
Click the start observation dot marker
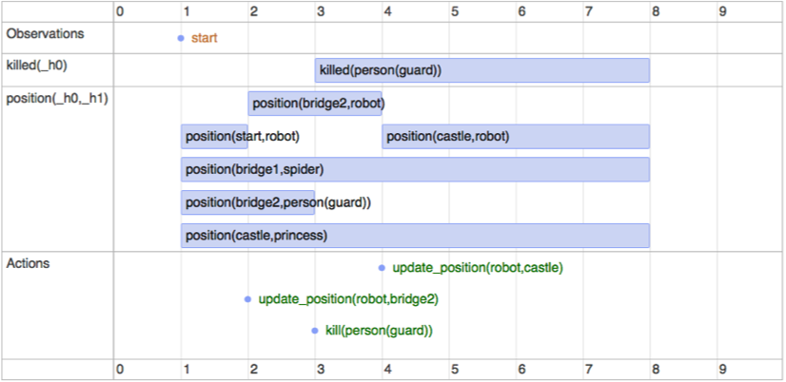coord(181,38)
